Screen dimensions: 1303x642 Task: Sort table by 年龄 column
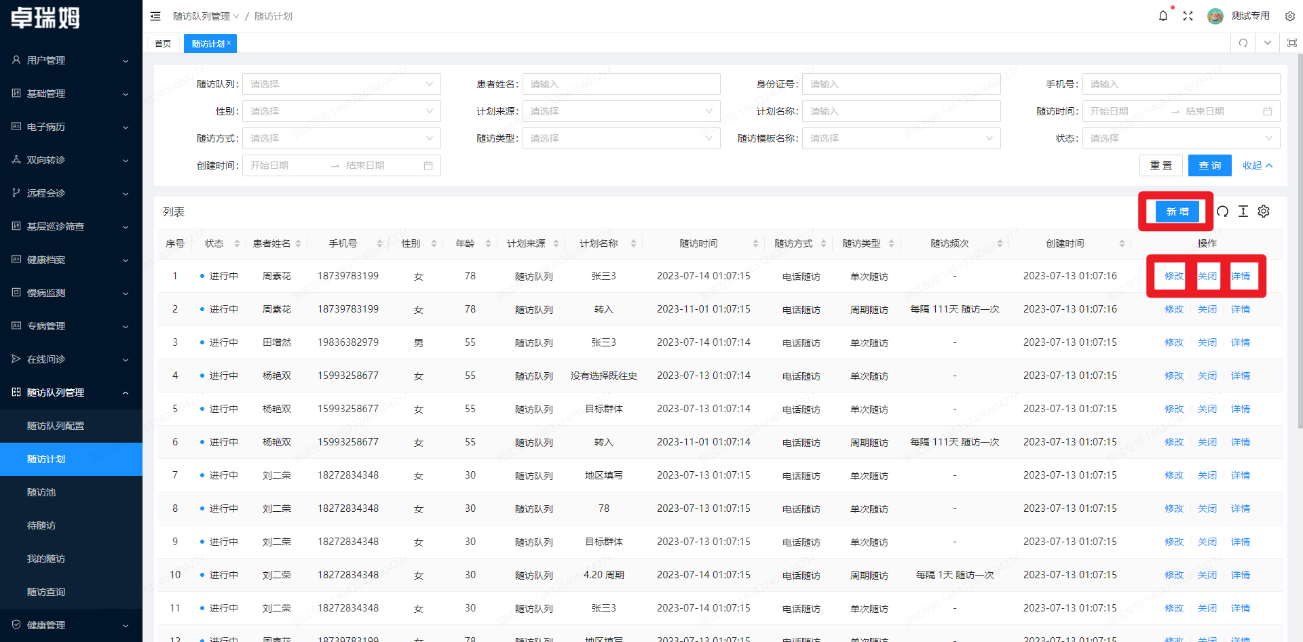tap(488, 243)
